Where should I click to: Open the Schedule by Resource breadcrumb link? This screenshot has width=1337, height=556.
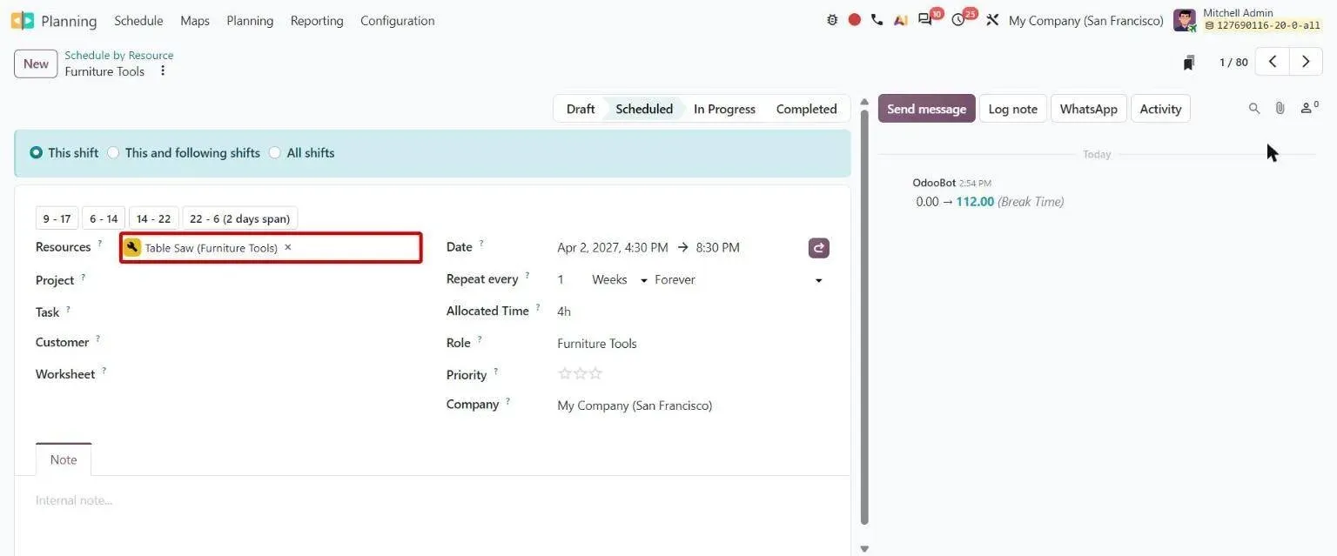118,55
